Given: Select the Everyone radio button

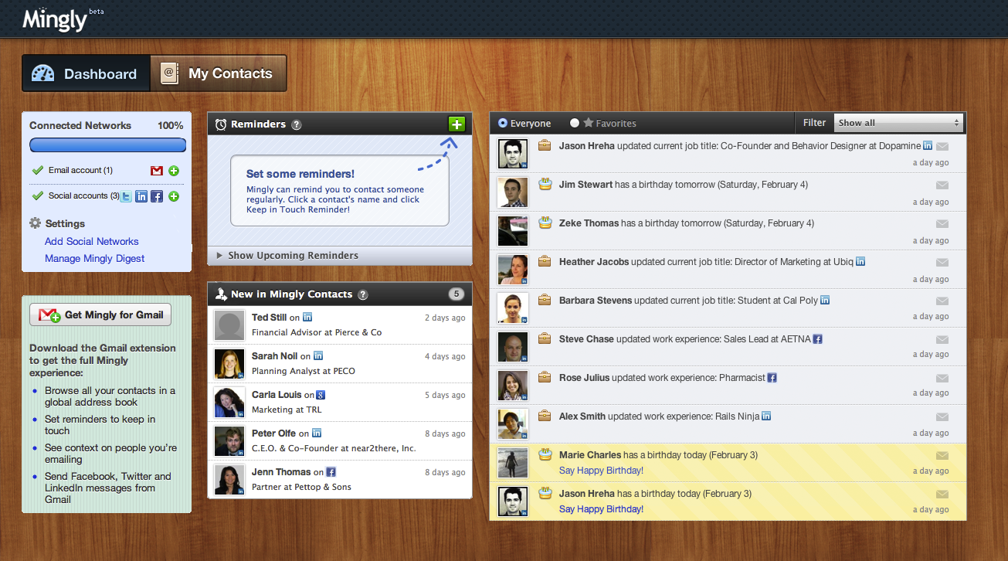Looking at the screenshot, I should click(x=503, y=123).
